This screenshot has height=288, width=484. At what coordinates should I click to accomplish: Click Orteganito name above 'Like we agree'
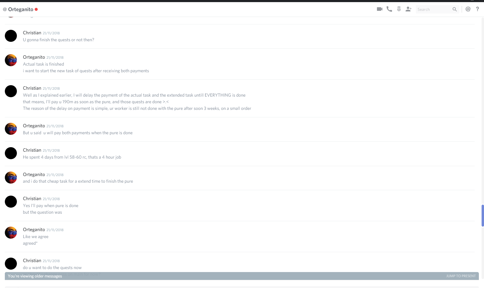34,230
